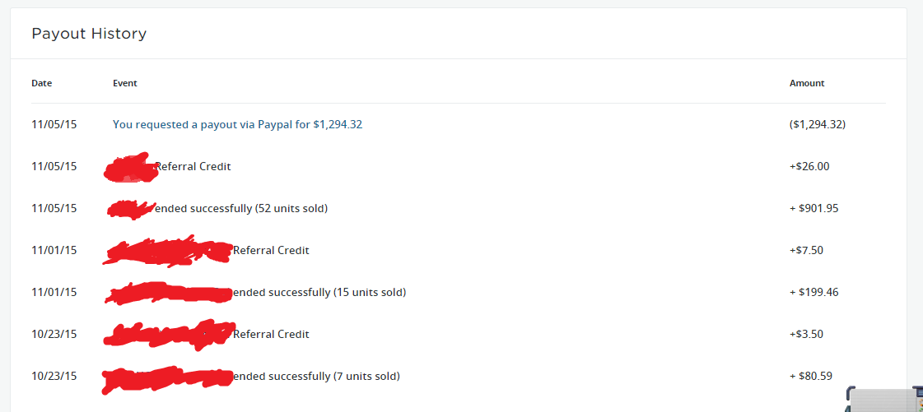
Task: Click the Referral Credit event worth $3.50
Action: [271, 335]
